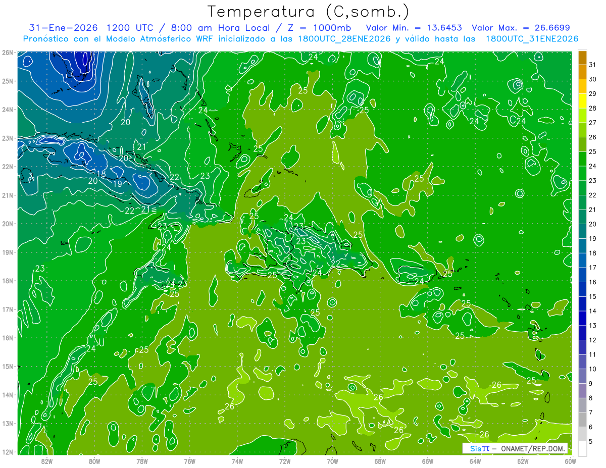
Task: Click legend value 12 on color scale
Action: (592, 340)
